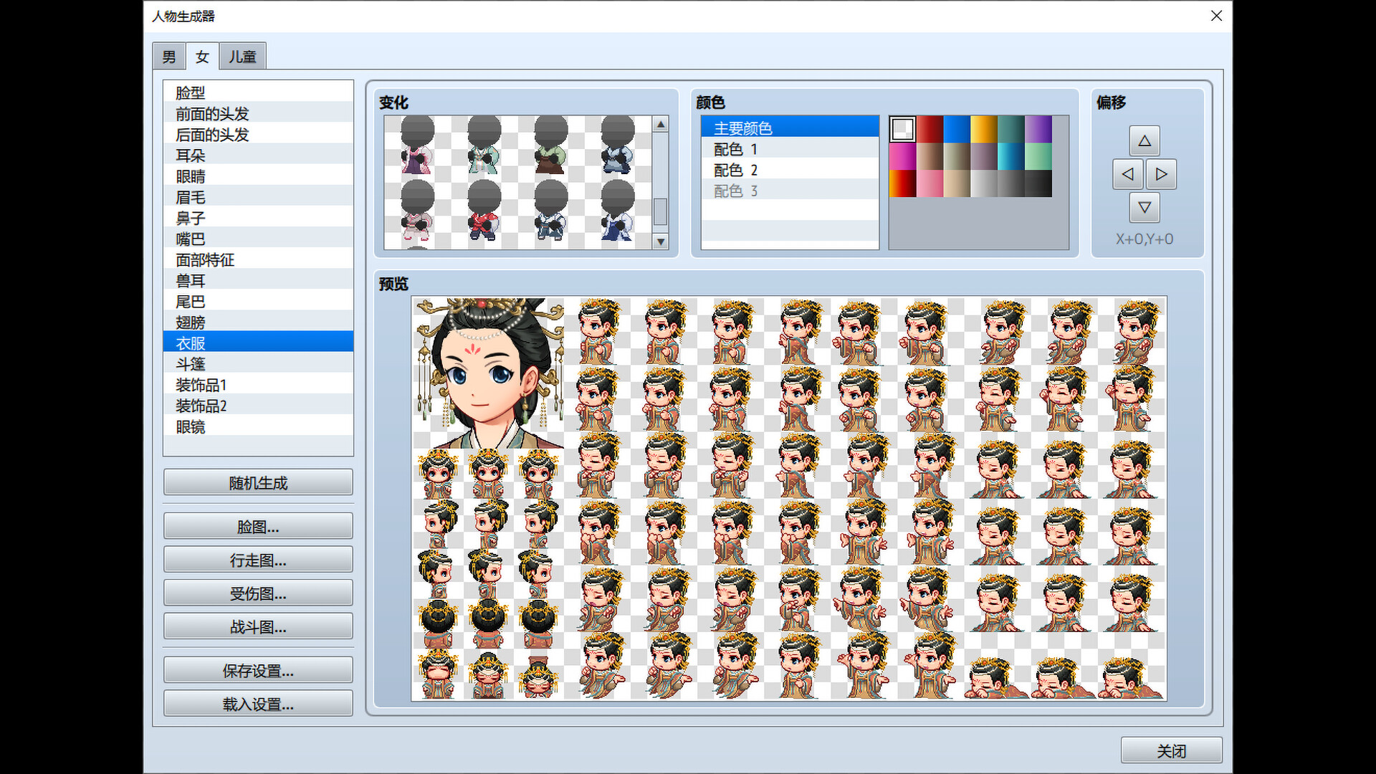Click the 随机生成 button
This screenshot has height=774, width=1376.
[x=258, y=482]
